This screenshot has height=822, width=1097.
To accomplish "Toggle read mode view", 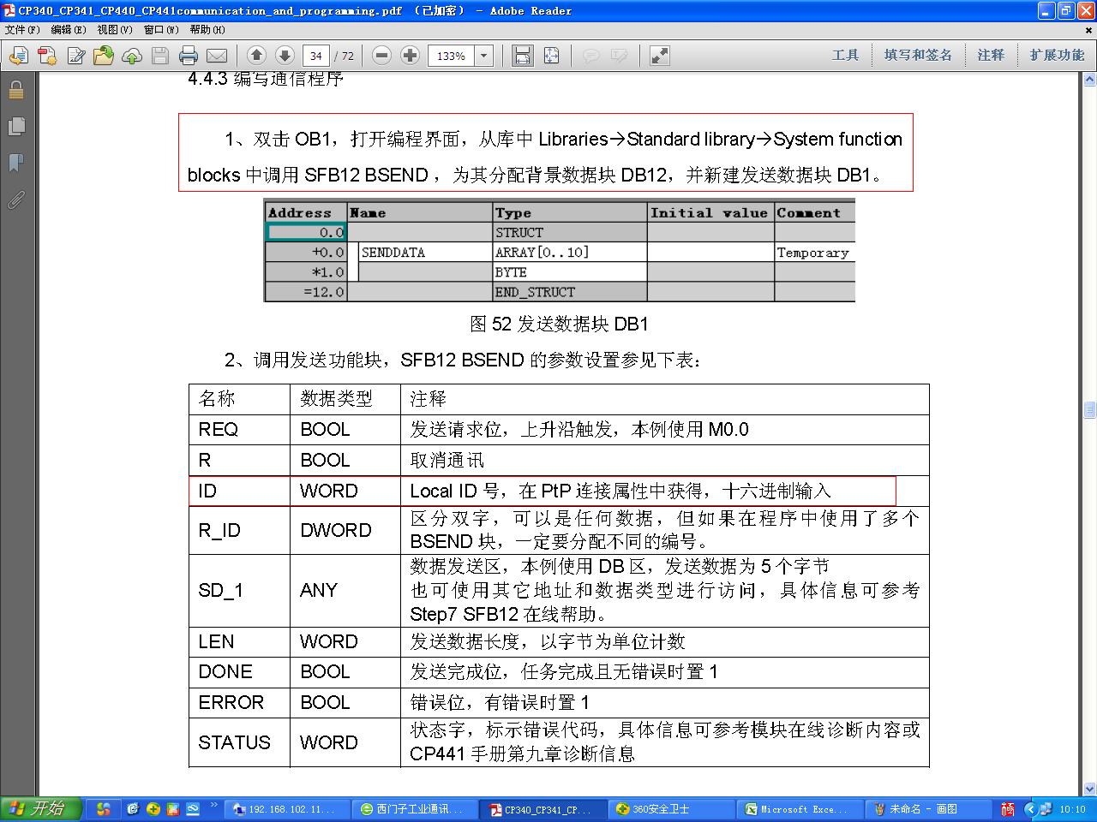I will coord(659,56).
